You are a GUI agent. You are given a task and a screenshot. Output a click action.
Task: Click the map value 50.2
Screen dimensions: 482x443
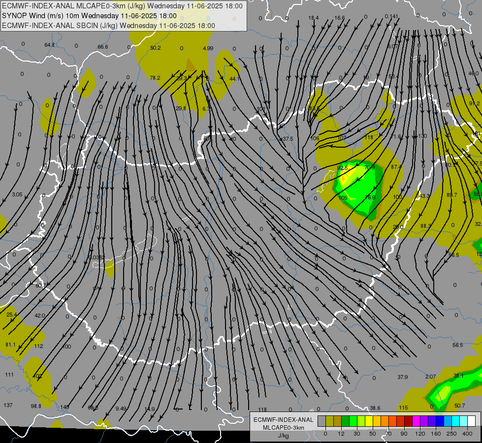[156, 48]
